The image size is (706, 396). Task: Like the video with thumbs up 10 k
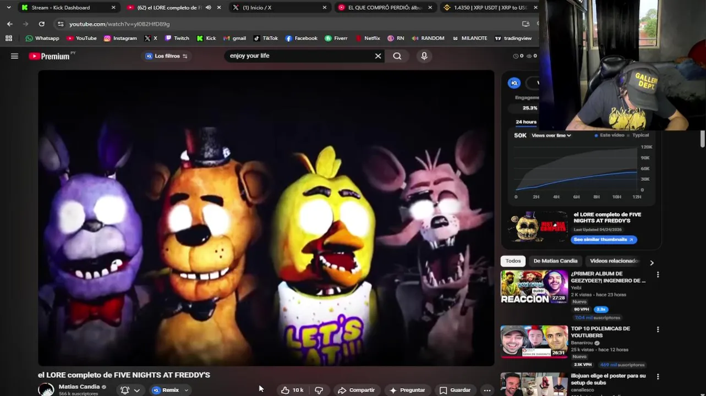(x=292, y=390)
